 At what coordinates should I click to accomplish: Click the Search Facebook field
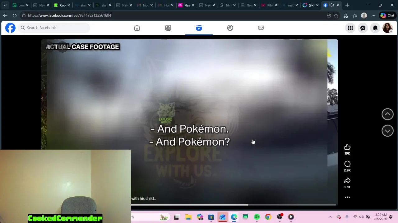pos(54,28)
